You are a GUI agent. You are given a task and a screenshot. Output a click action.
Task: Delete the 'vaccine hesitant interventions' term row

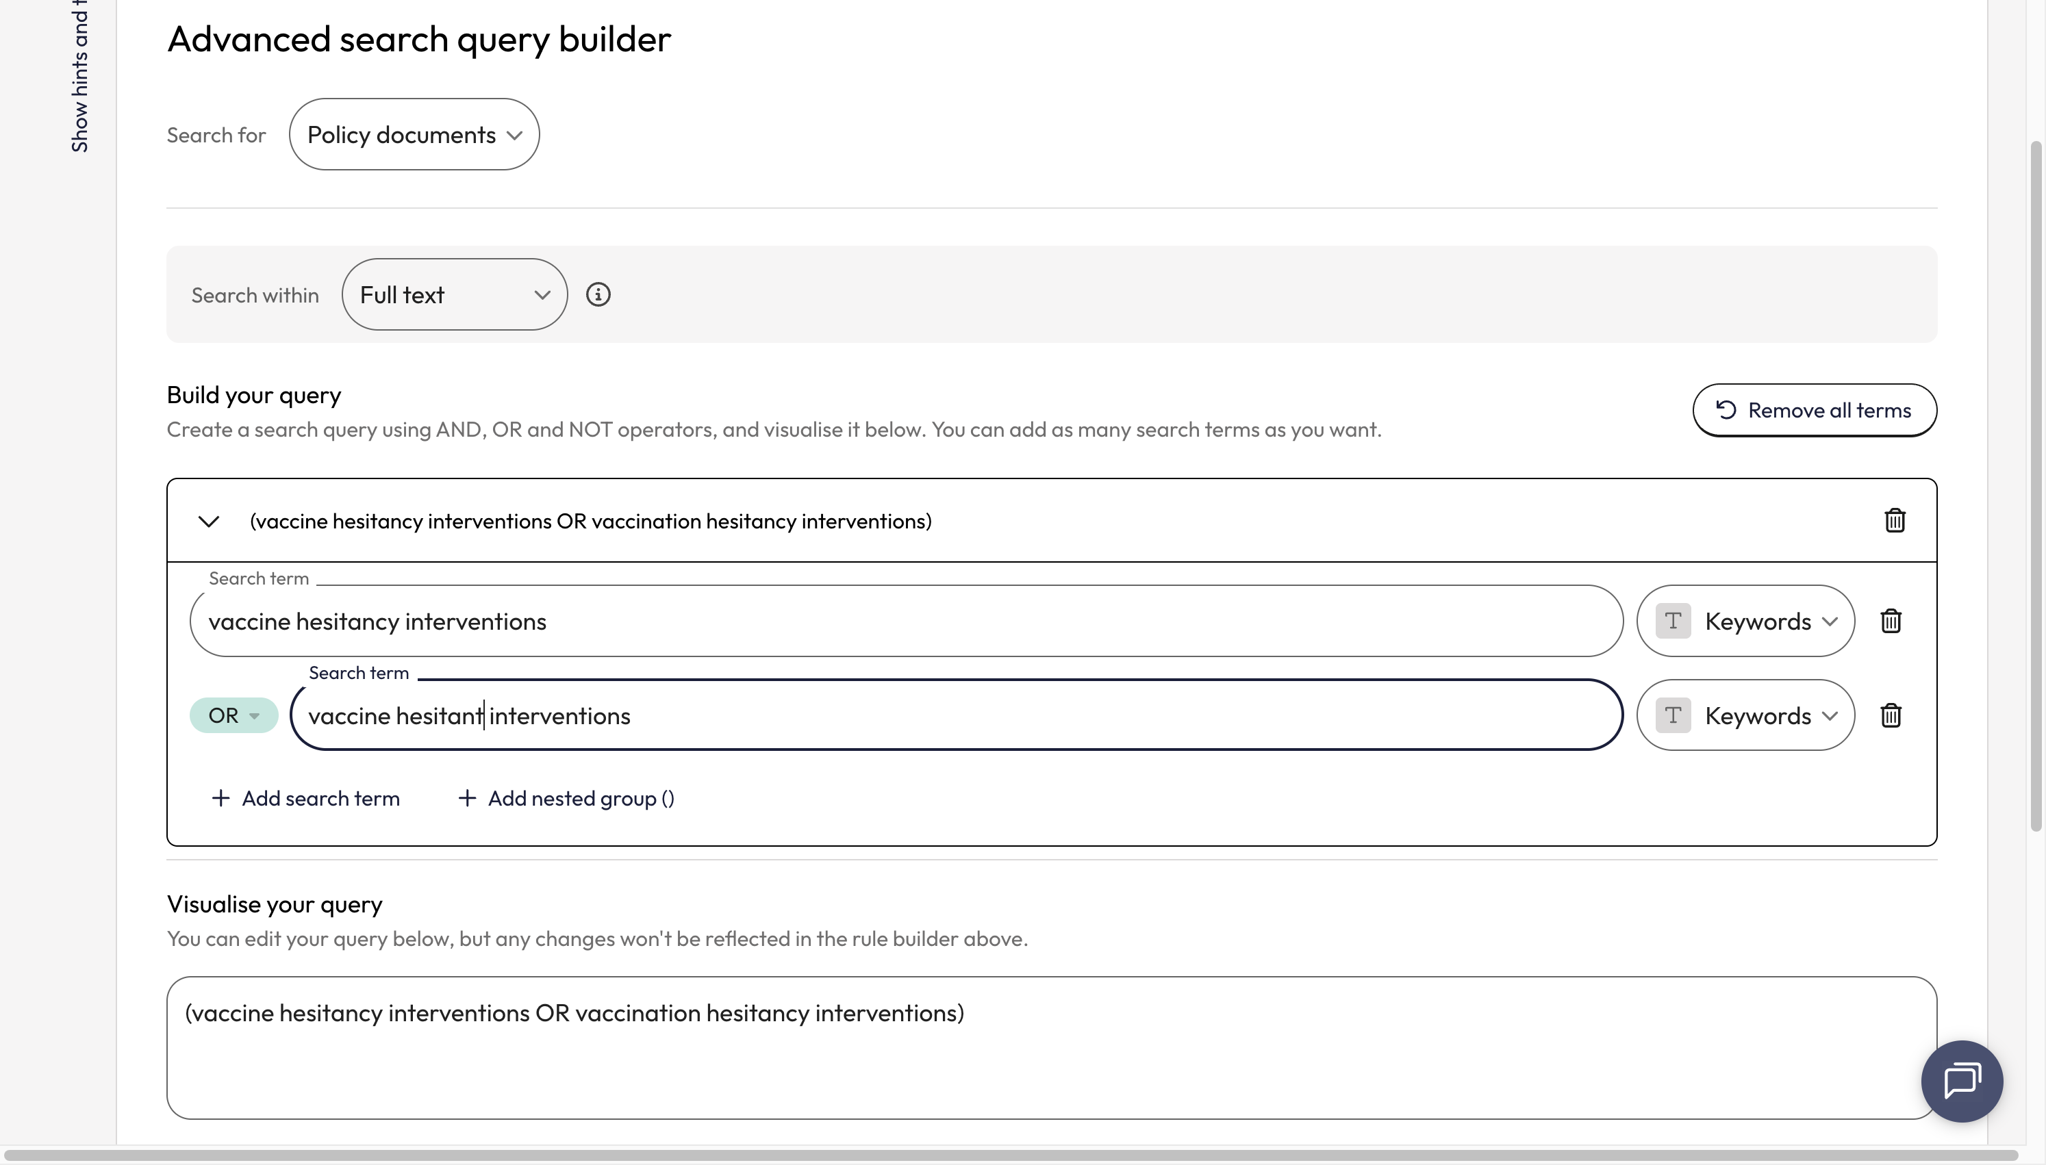(x=1890, y=715)
